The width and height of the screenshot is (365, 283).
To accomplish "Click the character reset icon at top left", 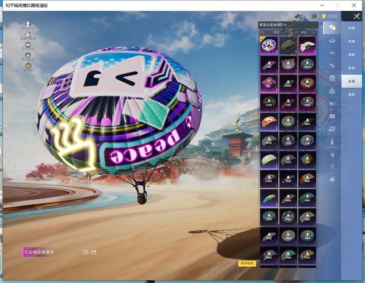I will (x=28, y=25).
